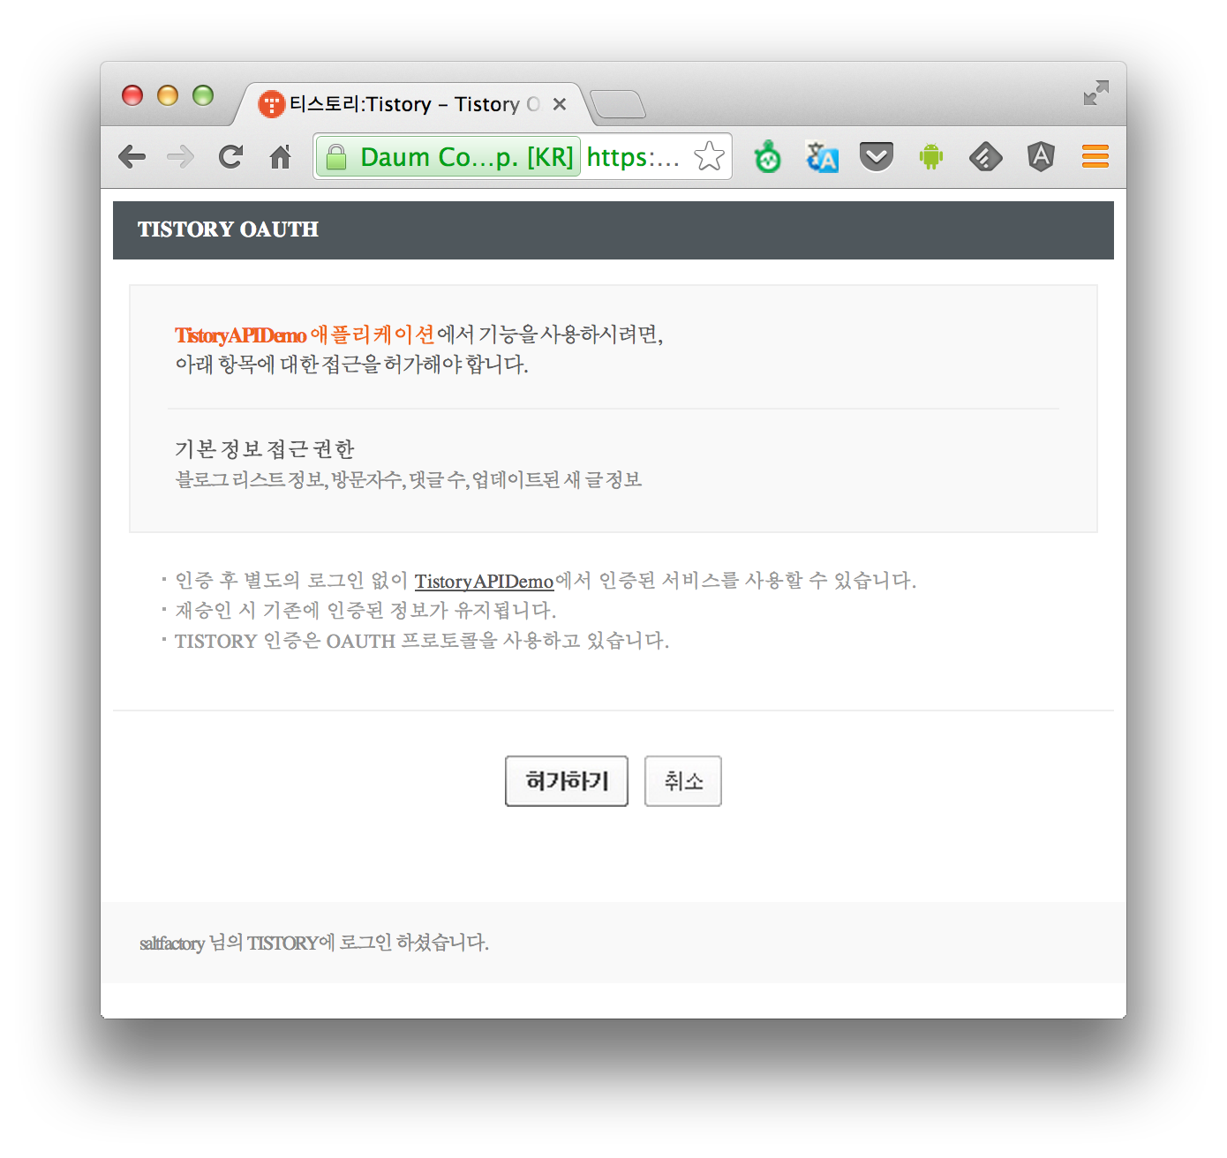Open the Feedly extension icon
The image size is (1227, 1158).
click(985, 157)
